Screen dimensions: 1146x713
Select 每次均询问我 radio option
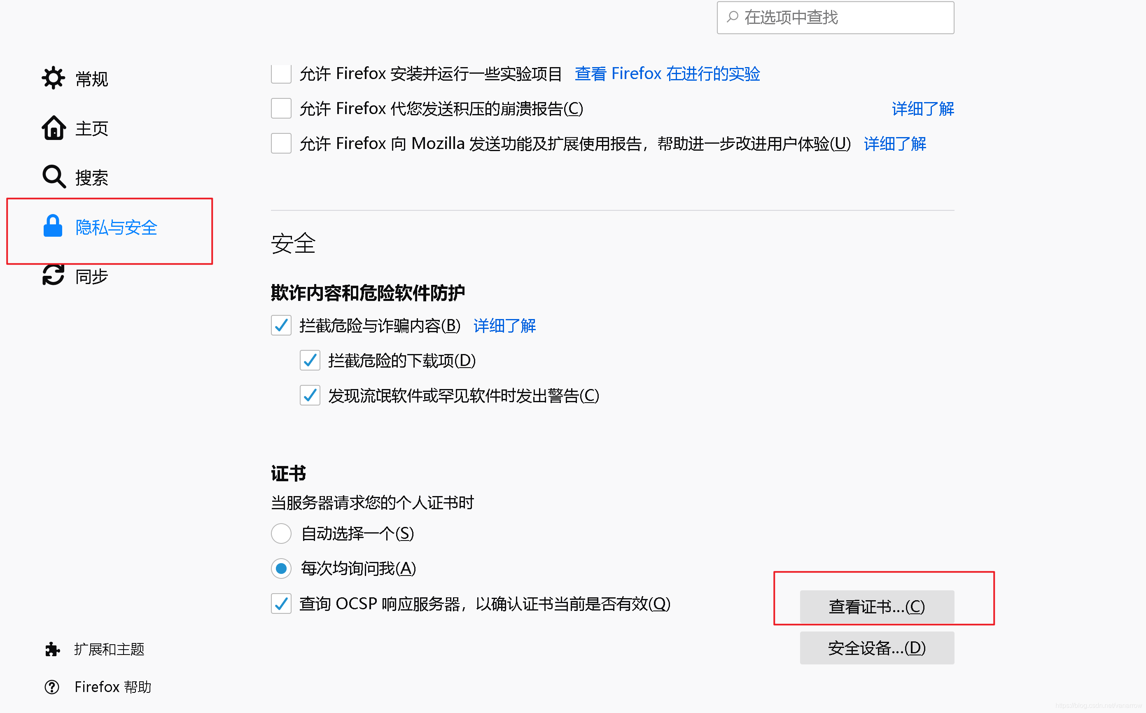[x=281, y=569]
